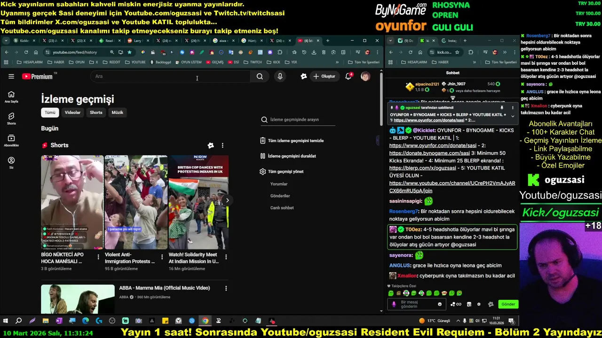Expand the pinned Kick chat message
Viewport: 602px width, 338px height.
(513, 116)
